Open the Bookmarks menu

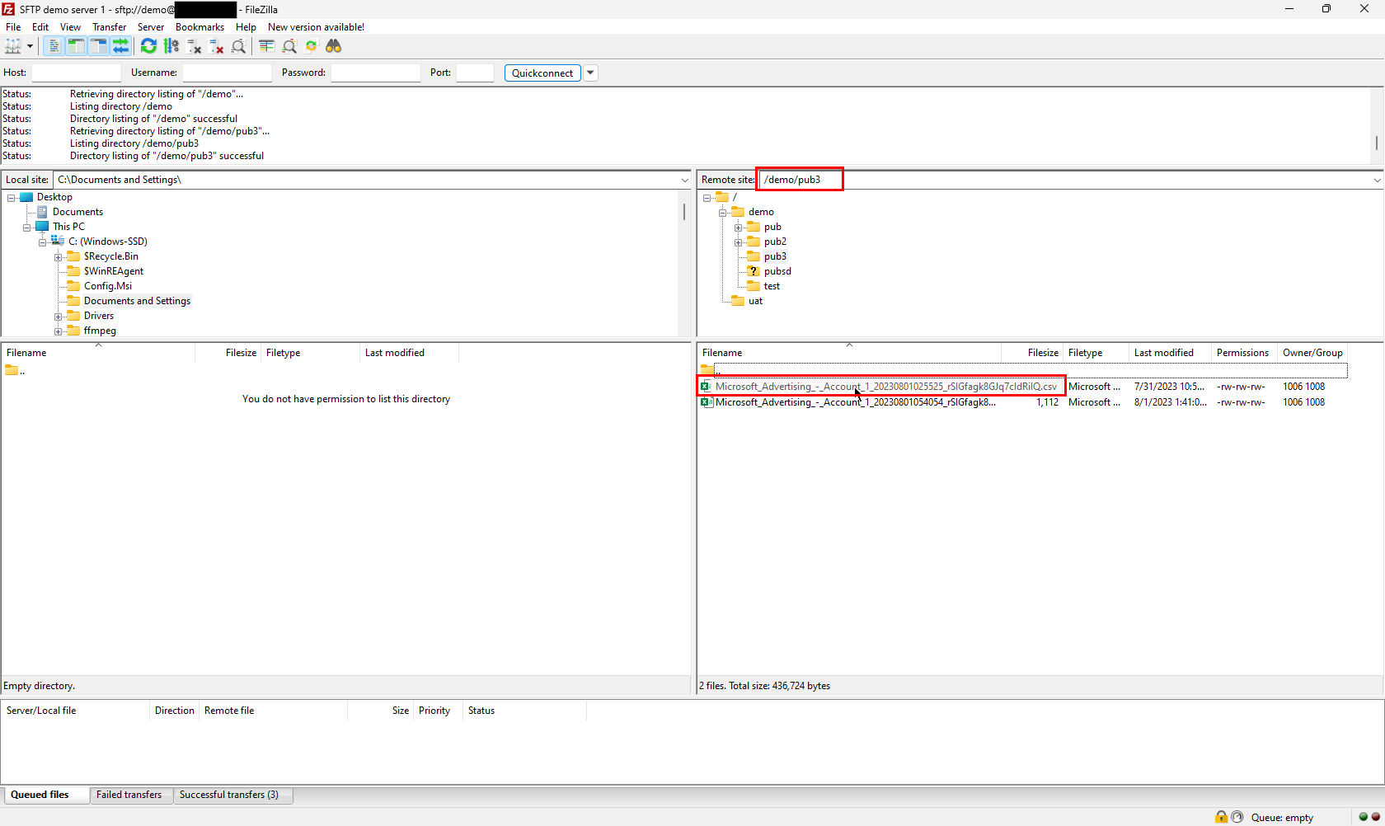click(x=200, y=27)
